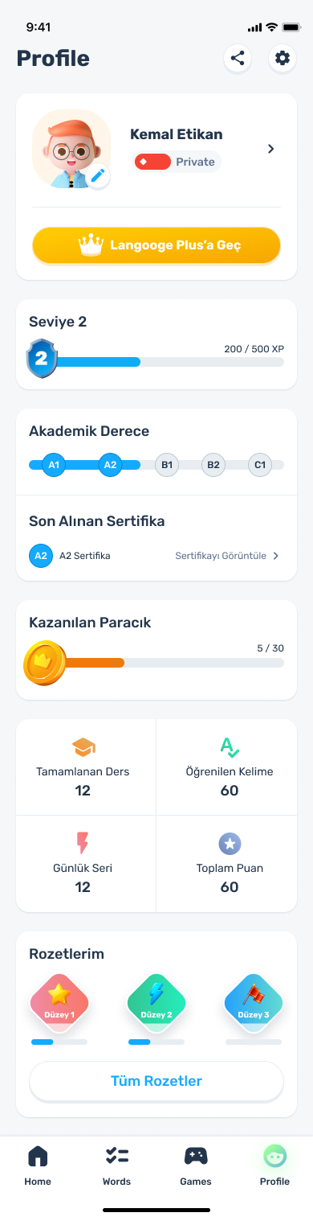The height and width of the screenshot is (1225, 313).
Task: Go to the Home tab
Action: click(x=38, y=1166)
